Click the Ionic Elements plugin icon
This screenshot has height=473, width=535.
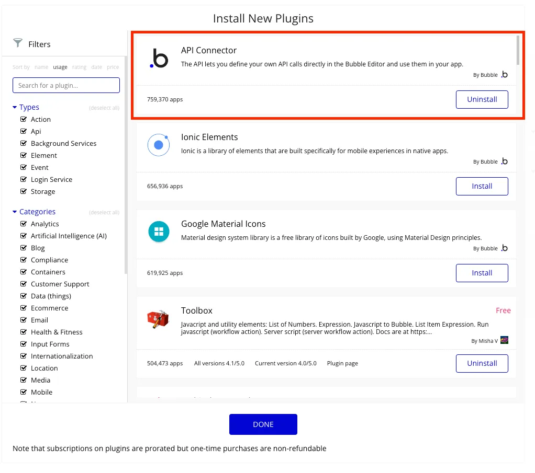(159, 145)
